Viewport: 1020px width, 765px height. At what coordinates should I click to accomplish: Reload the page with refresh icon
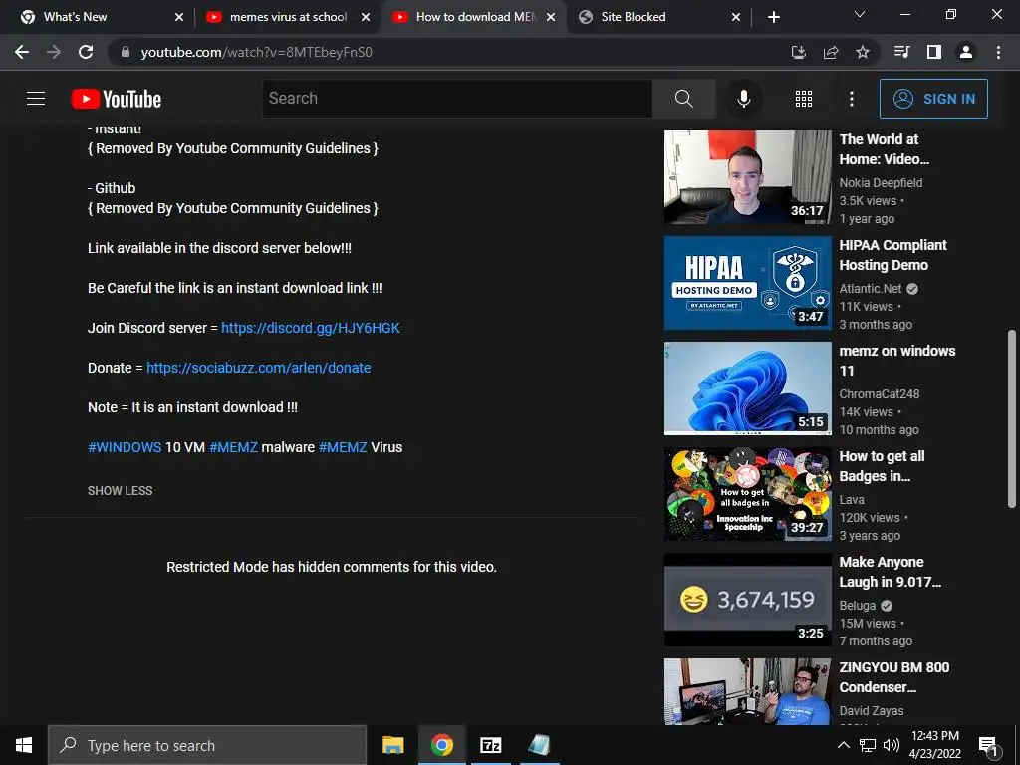[x=86, y=52]
